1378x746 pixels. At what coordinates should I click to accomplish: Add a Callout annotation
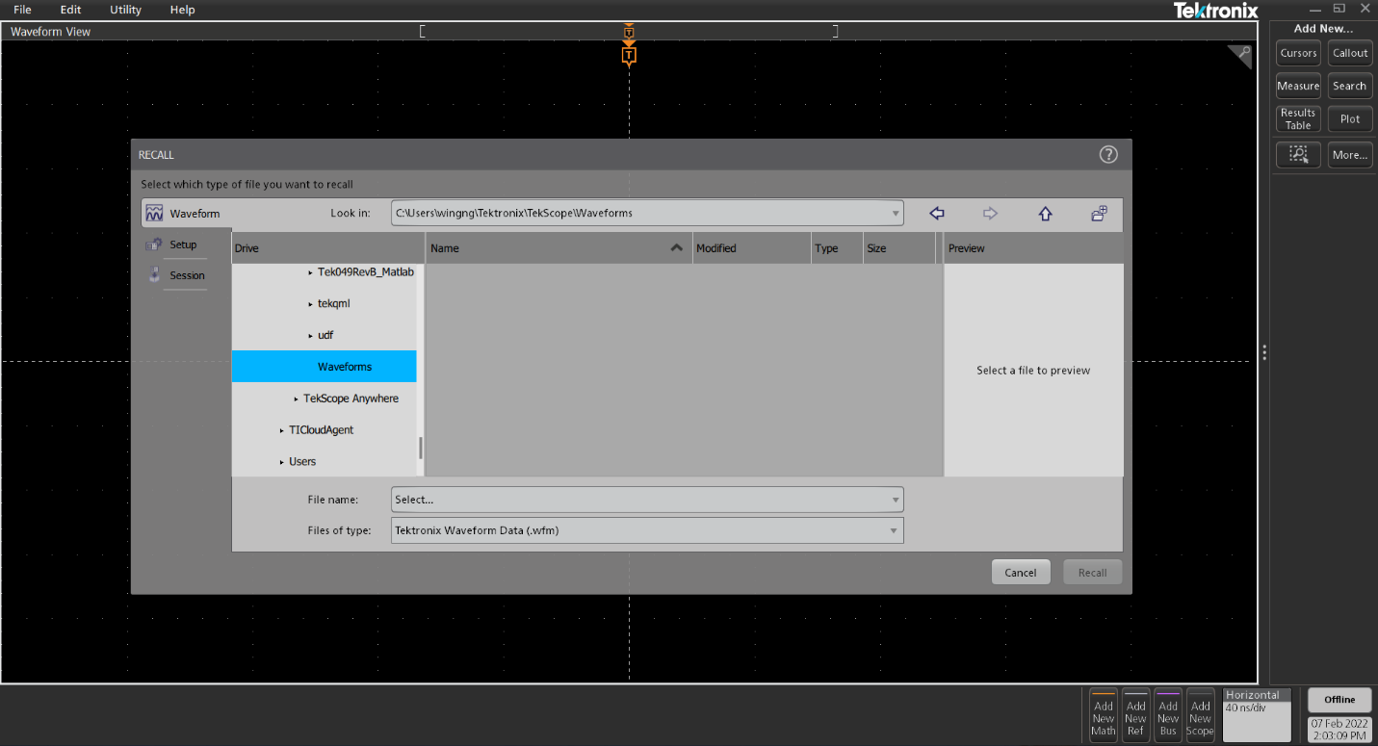click(x=1349, y=53)
